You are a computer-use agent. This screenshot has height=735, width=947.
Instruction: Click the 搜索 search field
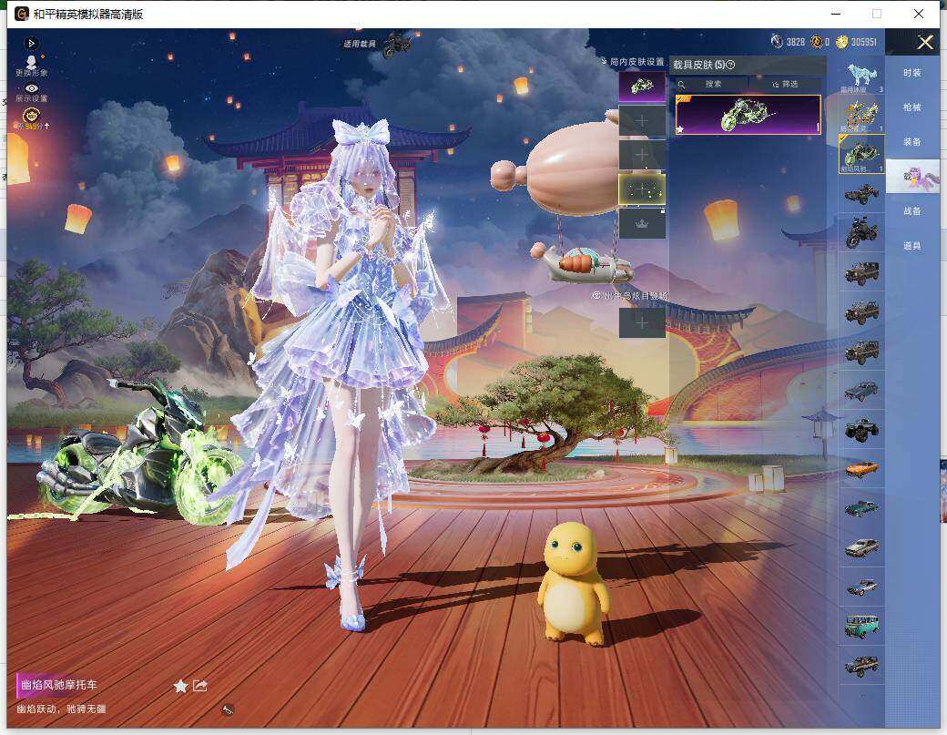711,84
